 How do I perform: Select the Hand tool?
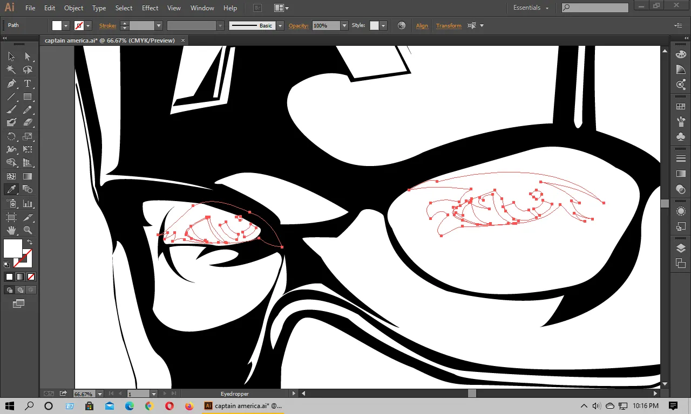click(x=11, y=231)
